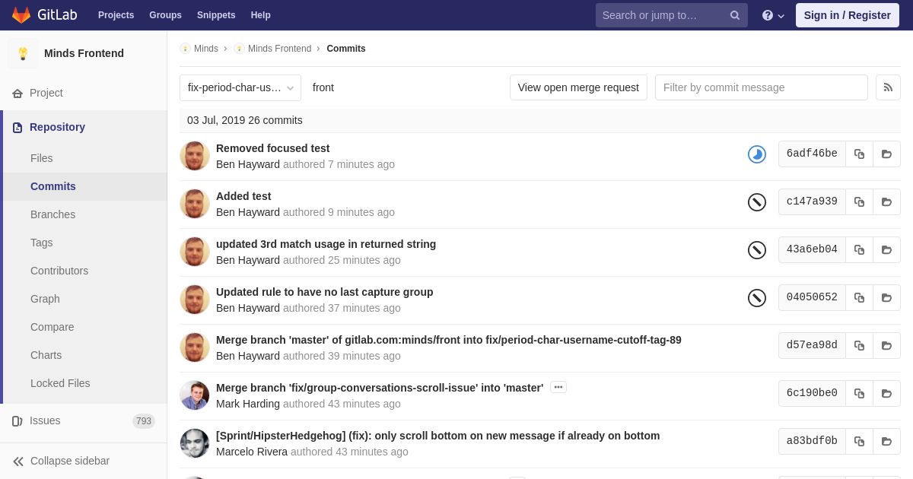The image size is (913, 479).
Task: Click the 'front' path label
Action: (323, 87)
